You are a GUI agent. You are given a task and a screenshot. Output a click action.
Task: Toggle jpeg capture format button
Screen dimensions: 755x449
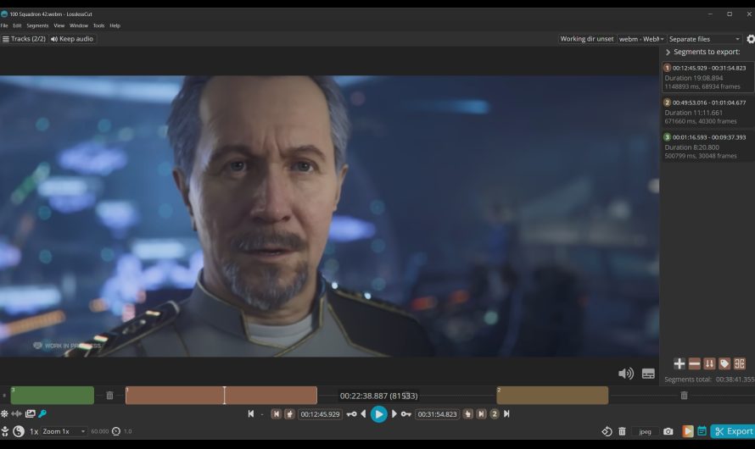click(645, 431)
